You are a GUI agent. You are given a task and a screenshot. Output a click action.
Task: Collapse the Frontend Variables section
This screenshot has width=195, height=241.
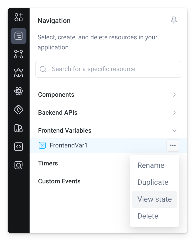(174, 131)
